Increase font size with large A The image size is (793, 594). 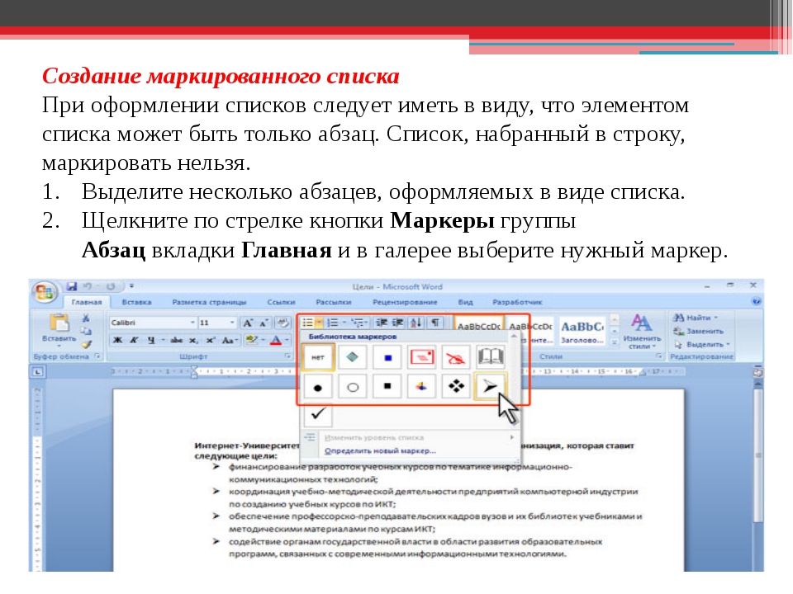pos(248,323)
